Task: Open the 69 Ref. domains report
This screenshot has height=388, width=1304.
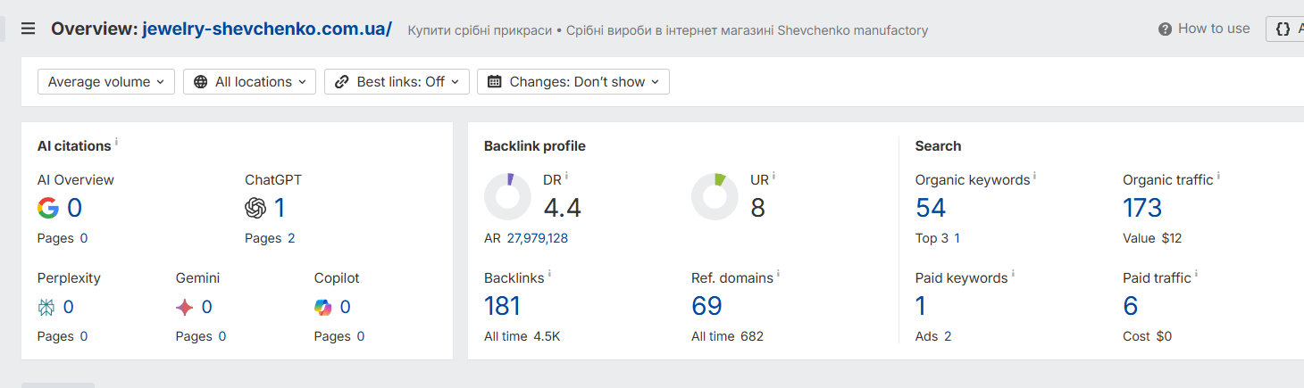Action: pos(706,306)
